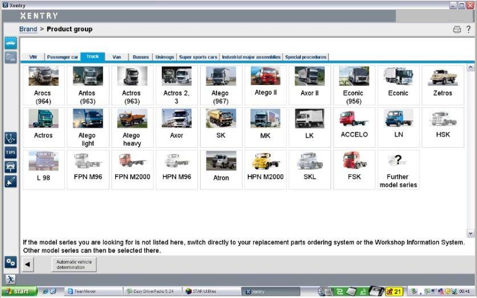Viewport: 477px width, 298px height.
Task: Click the scrollbar down arrow
Action: [470, 233]
